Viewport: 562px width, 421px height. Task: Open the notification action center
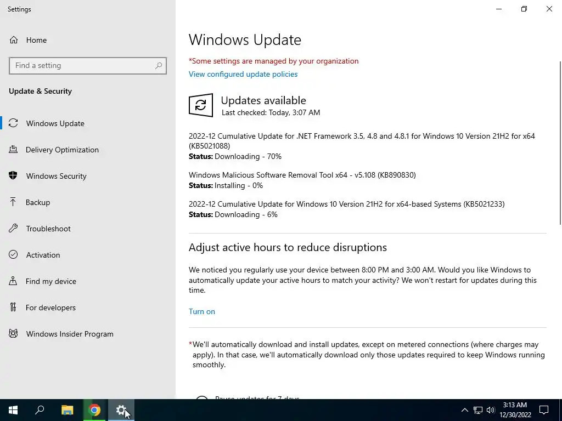544,410
